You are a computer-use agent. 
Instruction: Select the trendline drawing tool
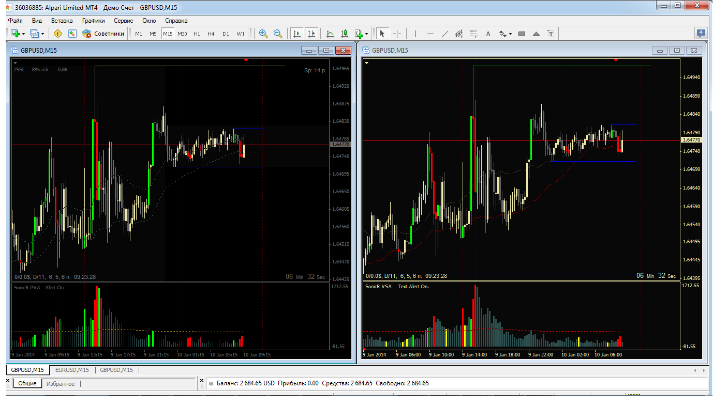[444, 34]
